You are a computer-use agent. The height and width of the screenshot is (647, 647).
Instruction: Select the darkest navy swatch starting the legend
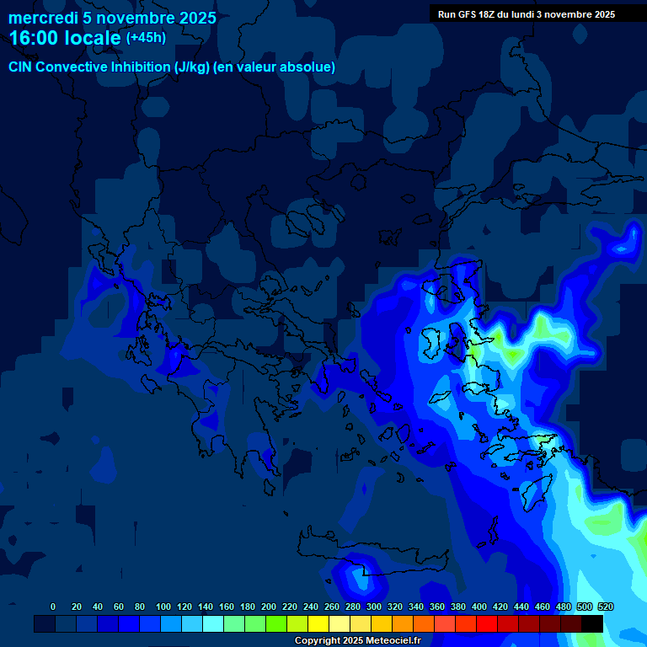[x=45, y=624]
